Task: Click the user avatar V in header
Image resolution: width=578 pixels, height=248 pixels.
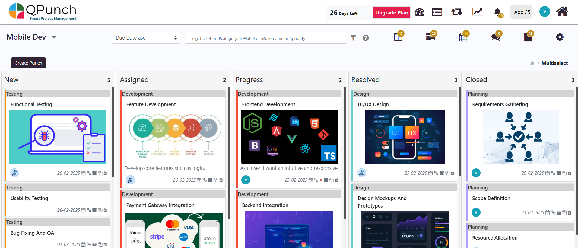Action: click(545, 12)
